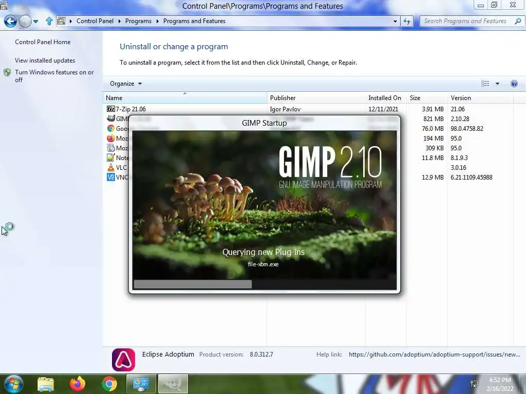Click size 194 MB
This screenshot has height=394, width=526.
tap(434, 138)
